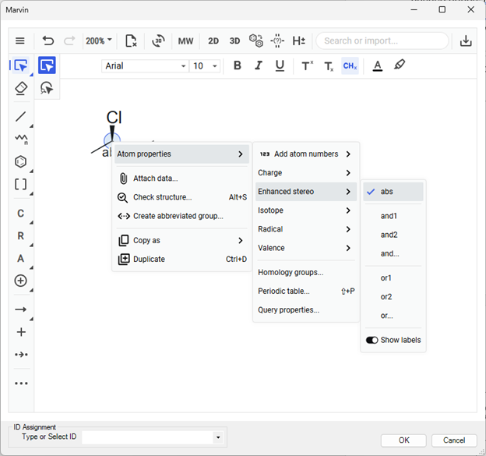The image size is (486, 456).
Task: Open the Type or Select ID combo box
Action: pos(153,438)
